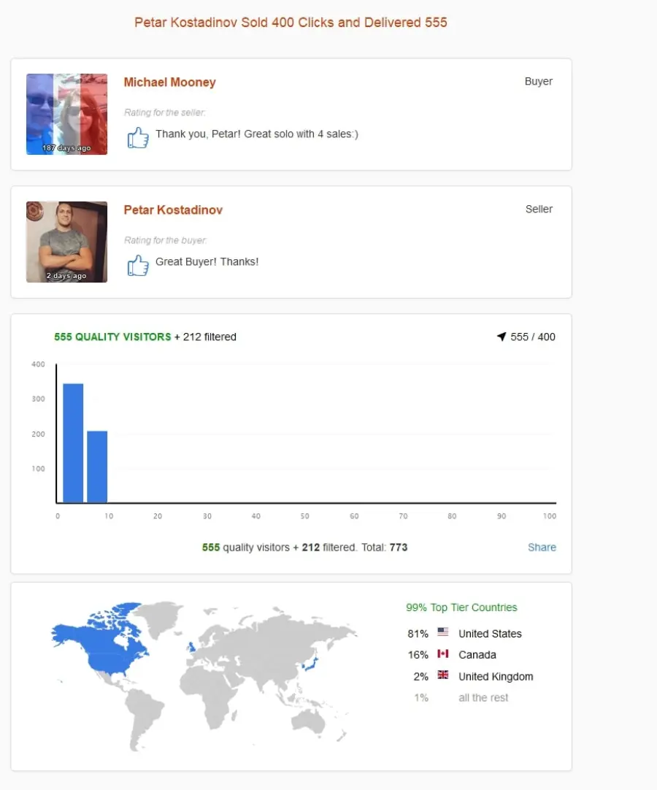Click the 99% Top Tier Countries label
The height and width of the screenshot is (790, 657).
(x=461, y=607)
